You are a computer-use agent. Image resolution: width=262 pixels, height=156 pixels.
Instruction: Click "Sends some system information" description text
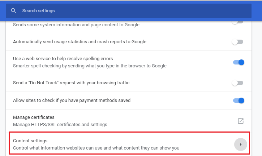tap(76, 25)
